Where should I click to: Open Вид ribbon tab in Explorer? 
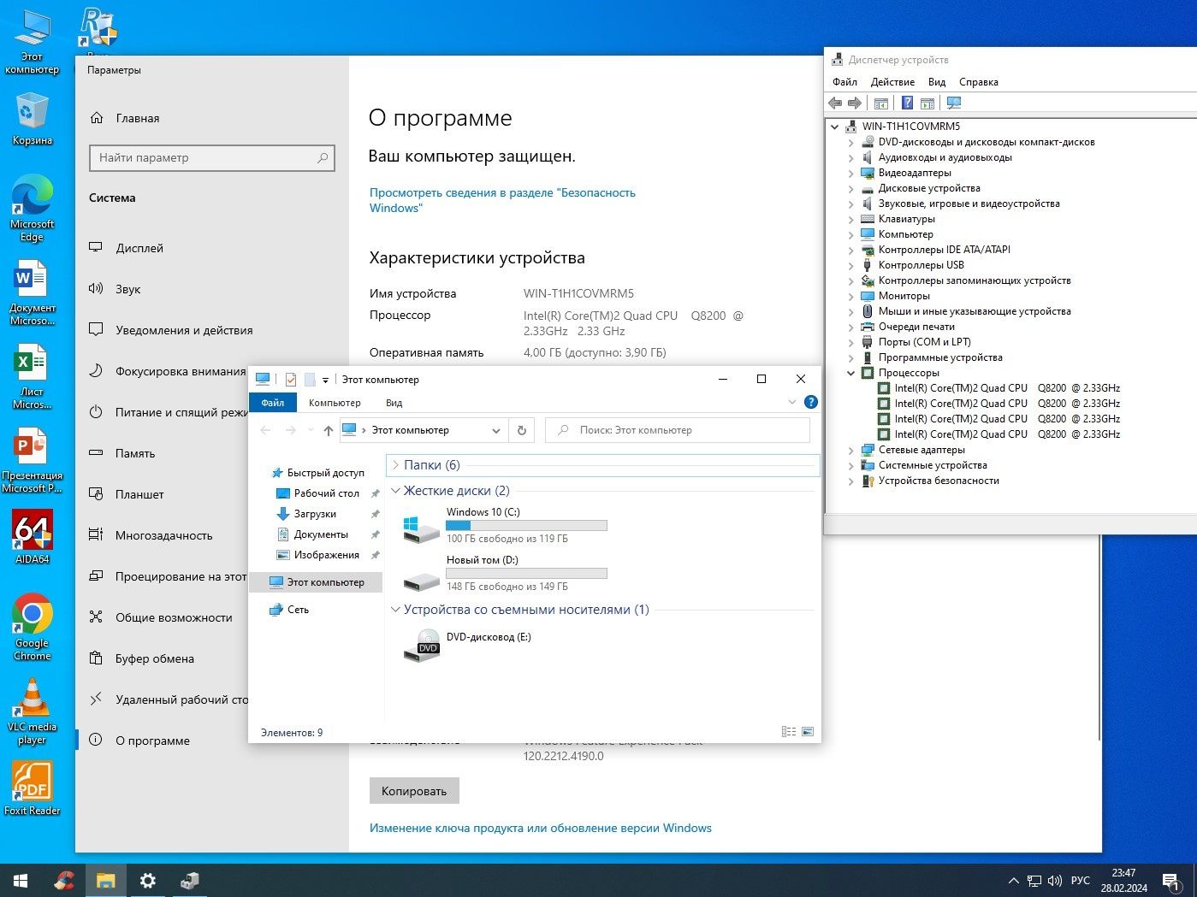(x=394, y=402)
